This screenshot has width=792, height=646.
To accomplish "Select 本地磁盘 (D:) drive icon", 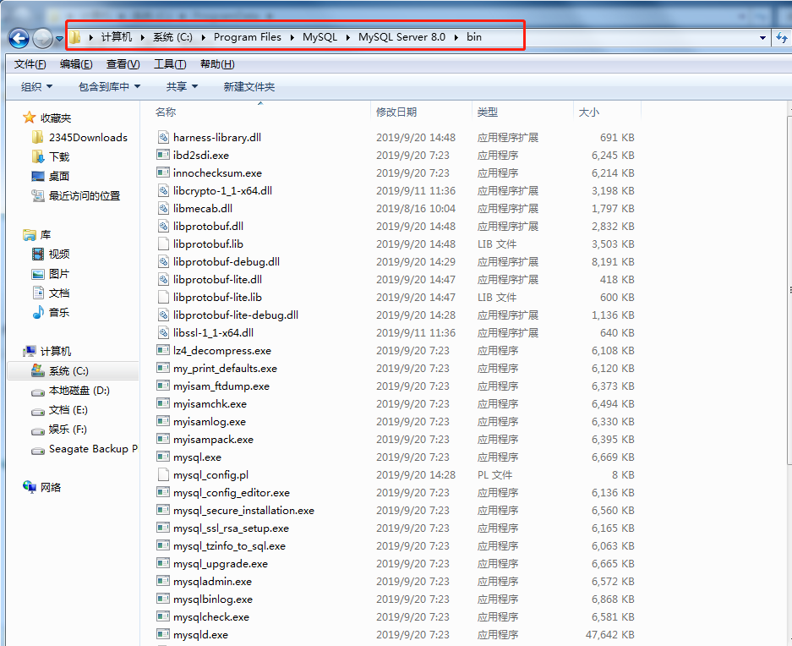I will 38,391.
